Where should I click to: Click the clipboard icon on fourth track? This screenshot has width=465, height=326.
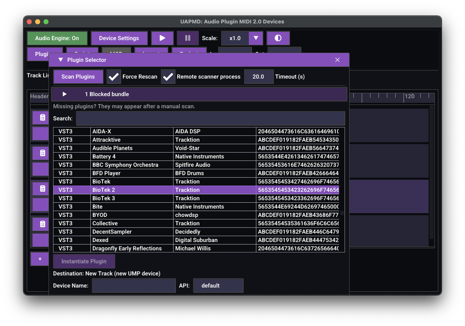(42, 224)
